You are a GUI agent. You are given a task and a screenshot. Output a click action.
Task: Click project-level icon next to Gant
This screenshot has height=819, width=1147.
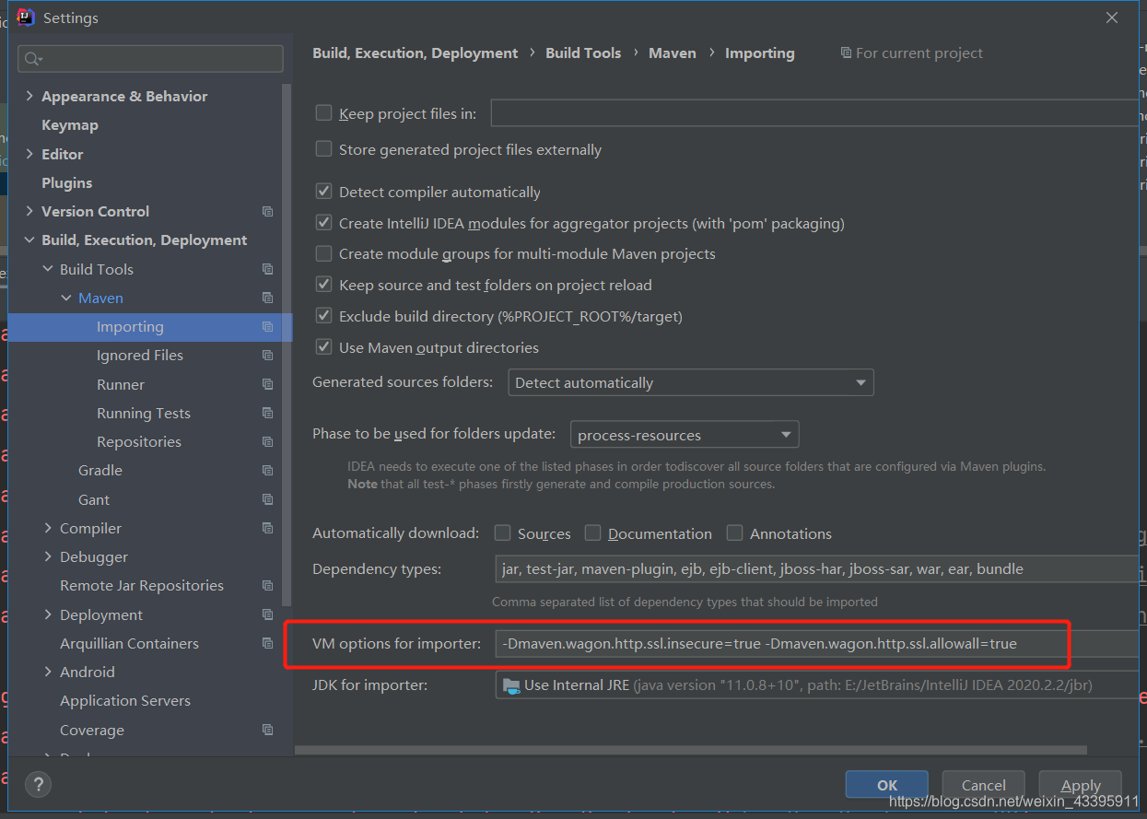[267, 499]
